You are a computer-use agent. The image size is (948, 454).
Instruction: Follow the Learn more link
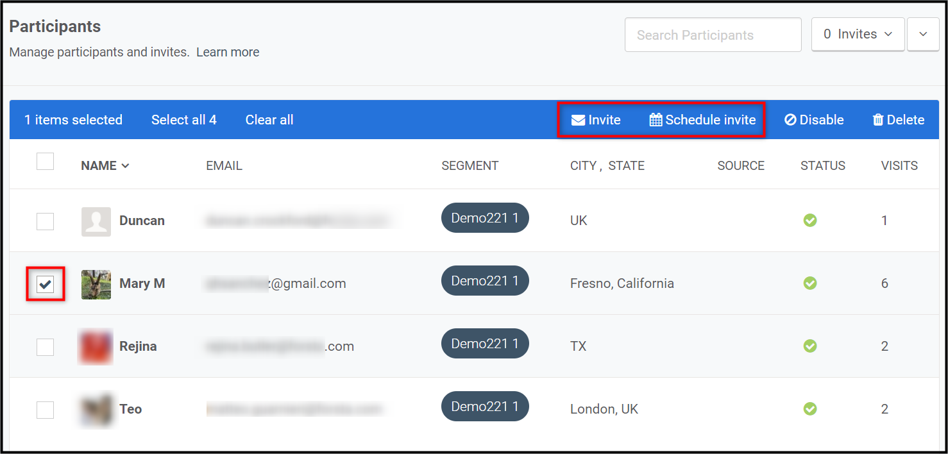[228, 53]
